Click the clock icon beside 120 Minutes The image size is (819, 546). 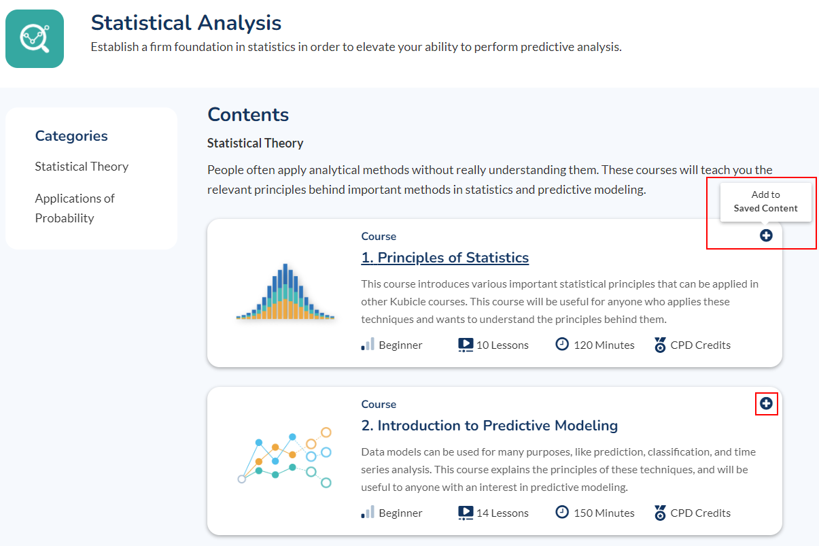562,345
